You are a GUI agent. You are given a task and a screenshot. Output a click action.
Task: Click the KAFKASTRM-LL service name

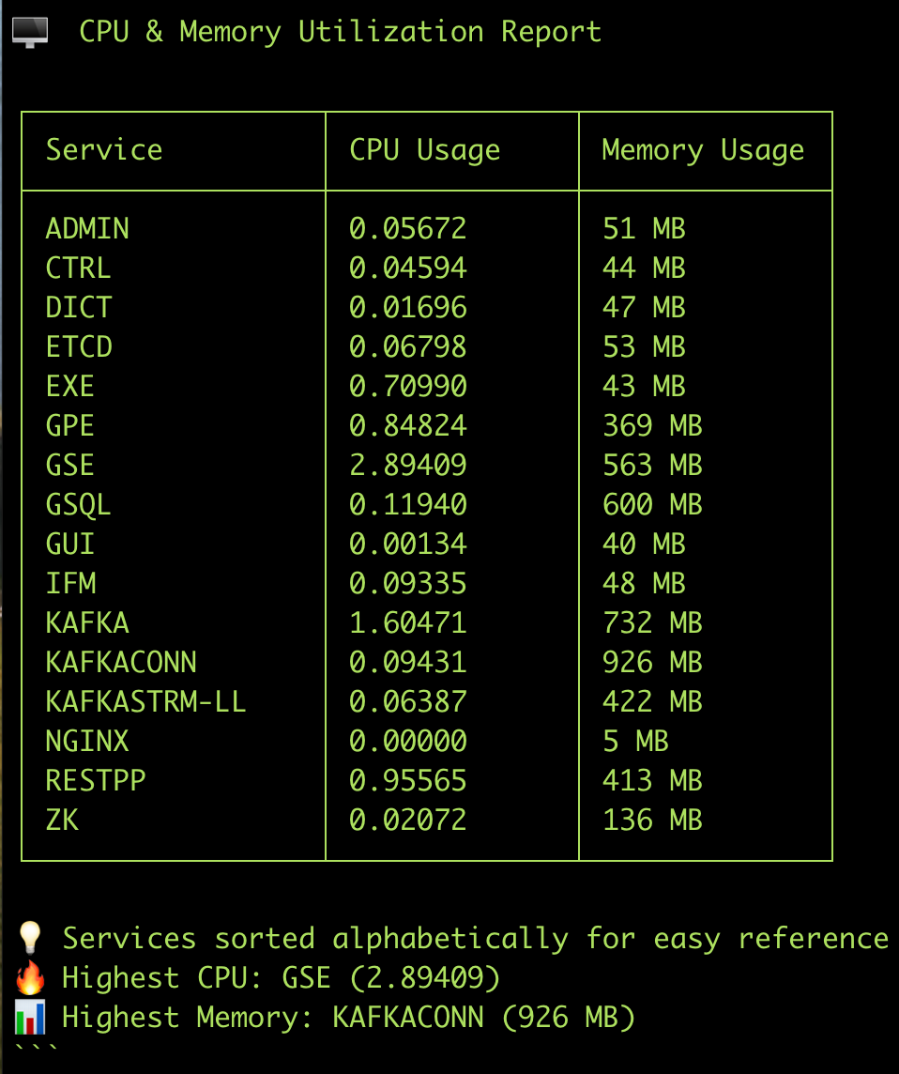coord(145,701)
